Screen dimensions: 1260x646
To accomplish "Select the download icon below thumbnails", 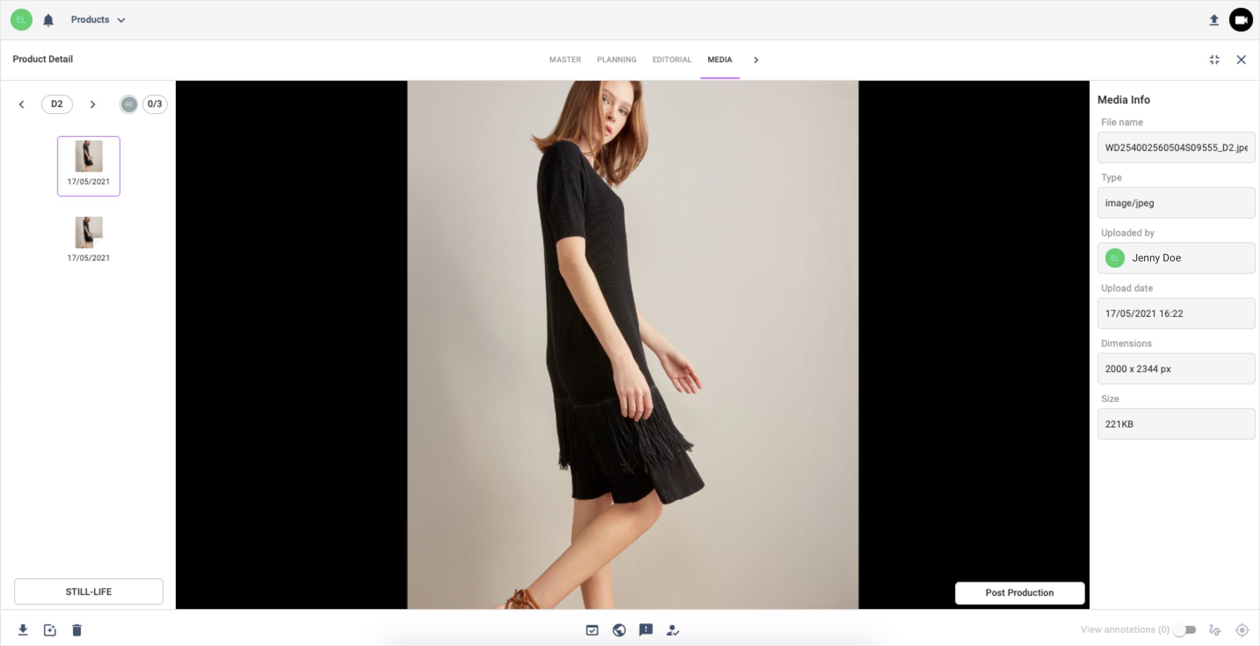I will (23, 630).
